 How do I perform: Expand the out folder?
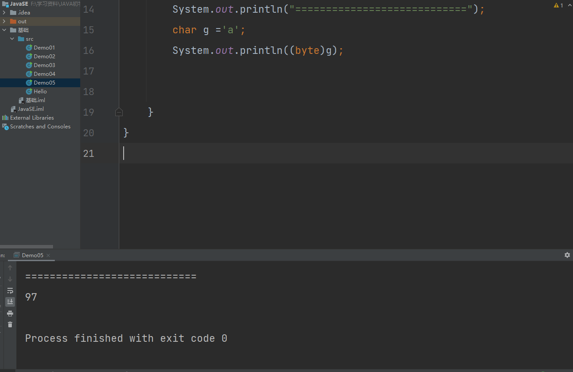4,21
